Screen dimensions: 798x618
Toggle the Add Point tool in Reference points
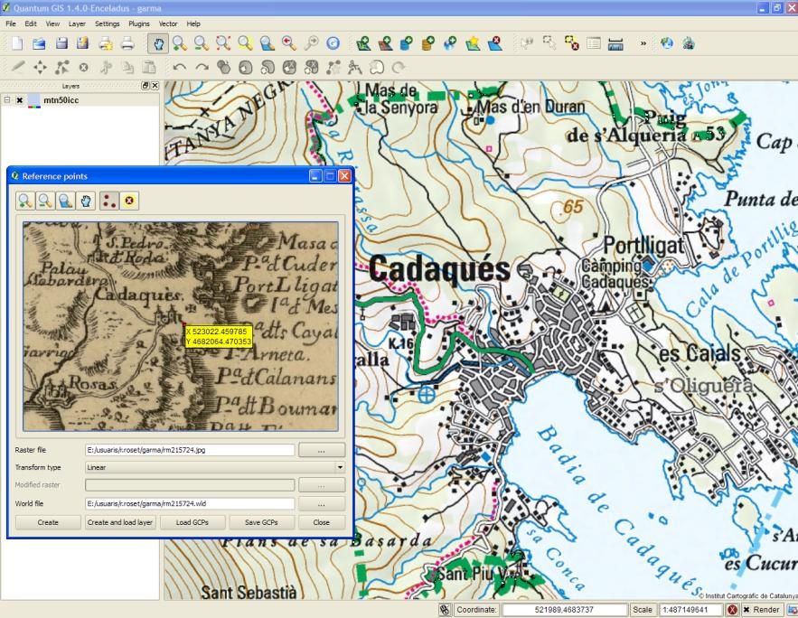coord(109,201)
